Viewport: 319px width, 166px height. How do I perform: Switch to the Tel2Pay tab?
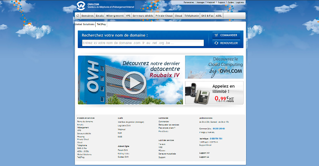(x=101, y=24)
